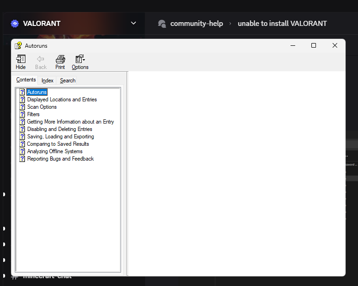
Task: Close the Autoruns help window
Action: coord(335,45)
